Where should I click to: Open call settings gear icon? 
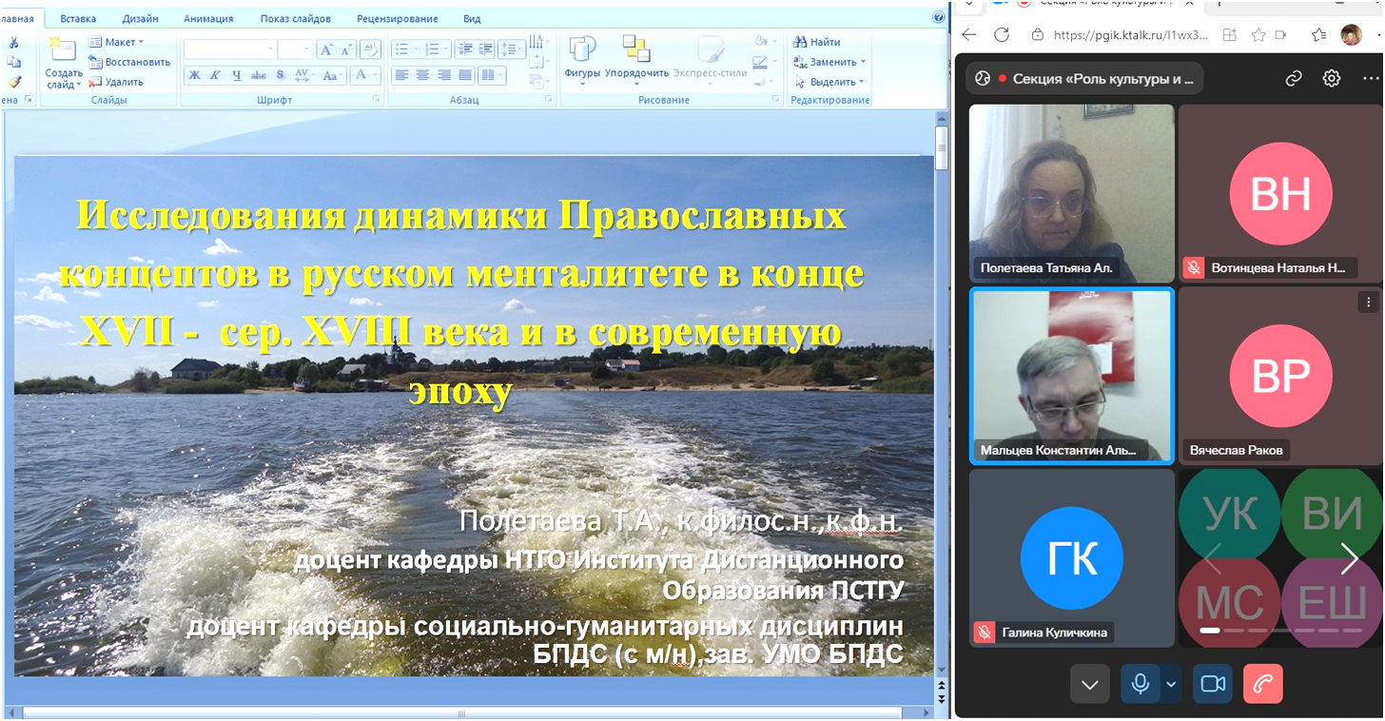tap(1332, 79)
